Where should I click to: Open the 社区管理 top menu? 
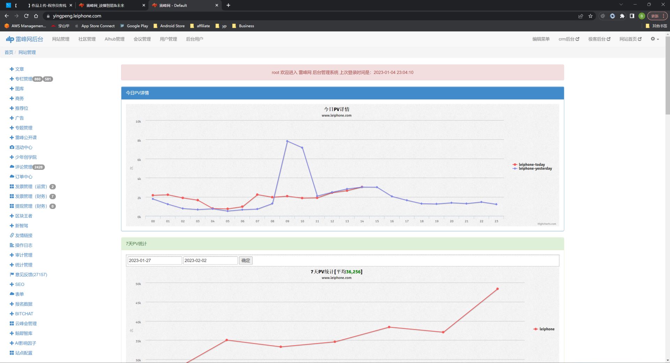pyautogui.click(x=87, y=39)
